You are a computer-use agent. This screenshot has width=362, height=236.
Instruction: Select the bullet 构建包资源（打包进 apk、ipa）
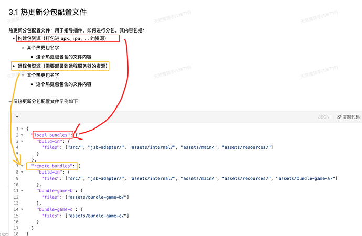(62, 38)
